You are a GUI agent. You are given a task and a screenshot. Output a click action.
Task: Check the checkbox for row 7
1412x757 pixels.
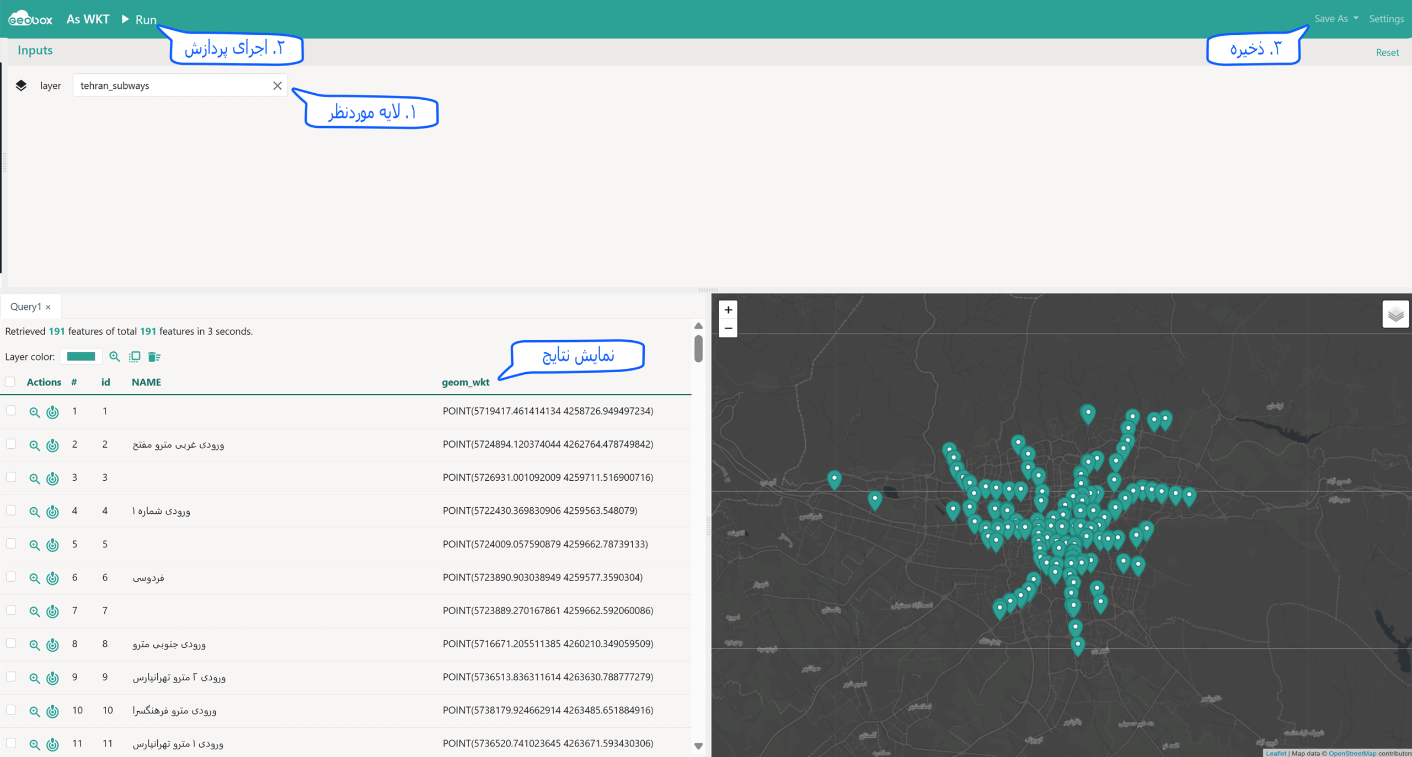coord(11,609)
